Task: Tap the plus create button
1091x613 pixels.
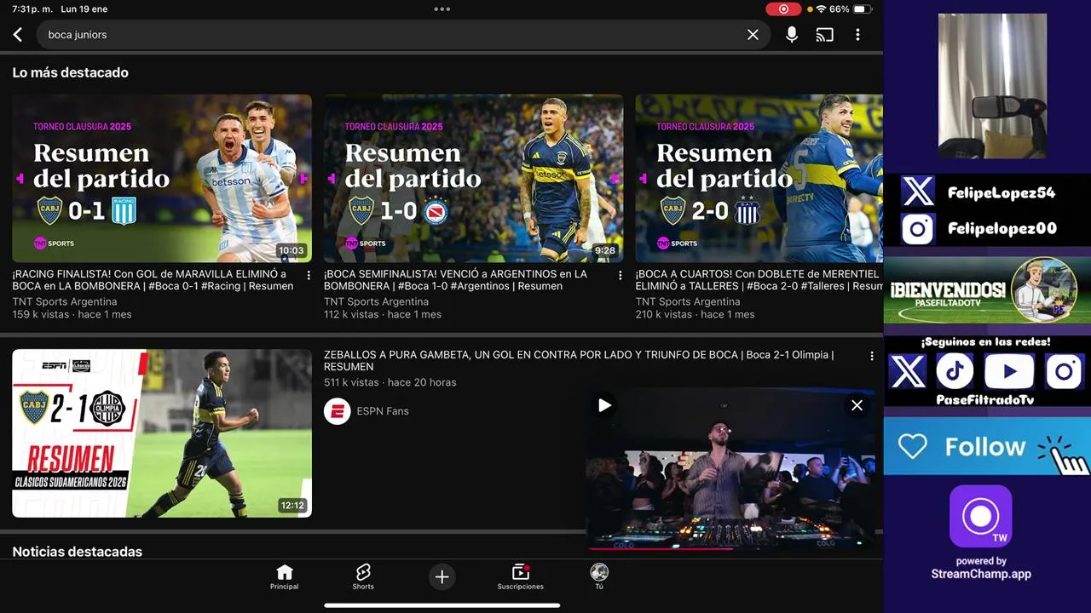Action: 442,577
